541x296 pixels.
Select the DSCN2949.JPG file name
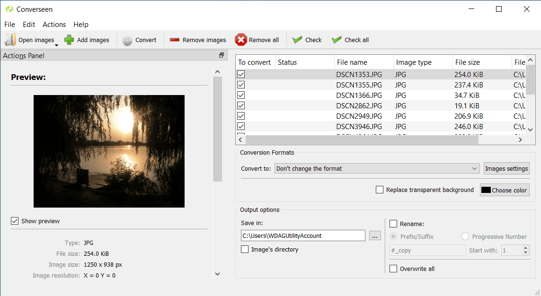click(x=359, y=116)
